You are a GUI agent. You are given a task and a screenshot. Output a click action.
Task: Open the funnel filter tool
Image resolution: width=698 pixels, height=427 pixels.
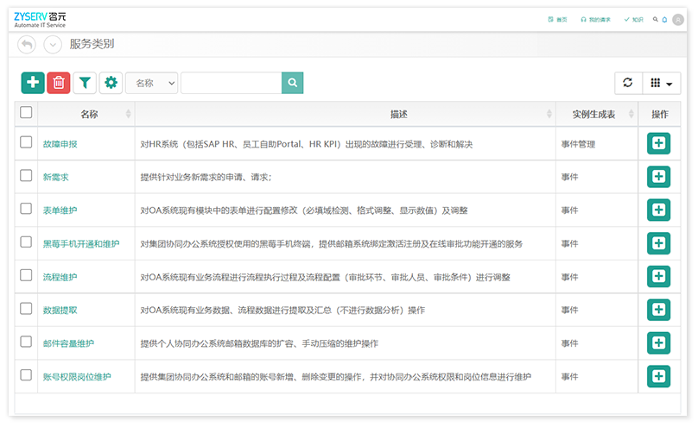point(85,83)
